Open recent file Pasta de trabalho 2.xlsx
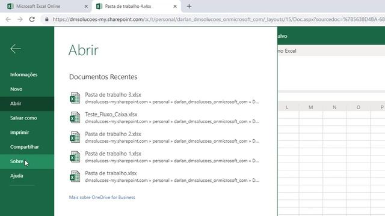 (113, 134)
